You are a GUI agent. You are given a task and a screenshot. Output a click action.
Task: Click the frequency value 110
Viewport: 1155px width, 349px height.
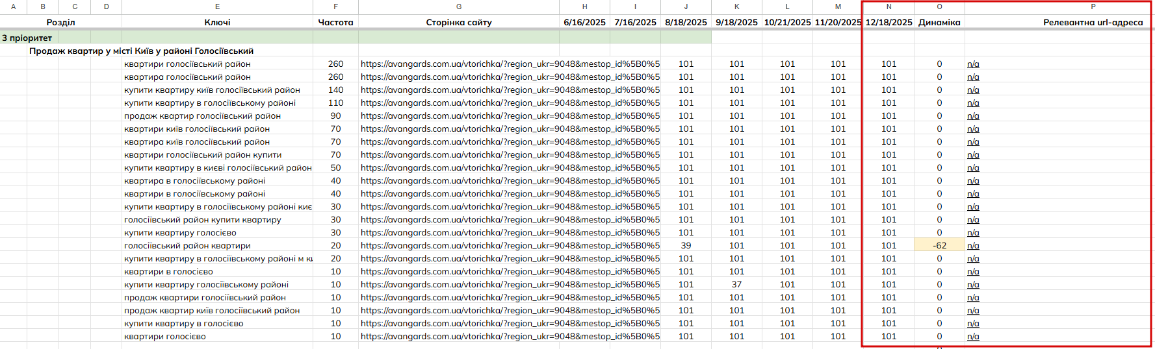(x=335, y=102)
